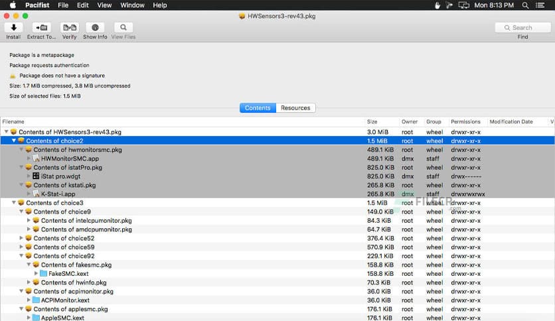Viewport: 555px width, 321px height.
Task: Select the Contents of choice92 row
Action: pos(277,255)
